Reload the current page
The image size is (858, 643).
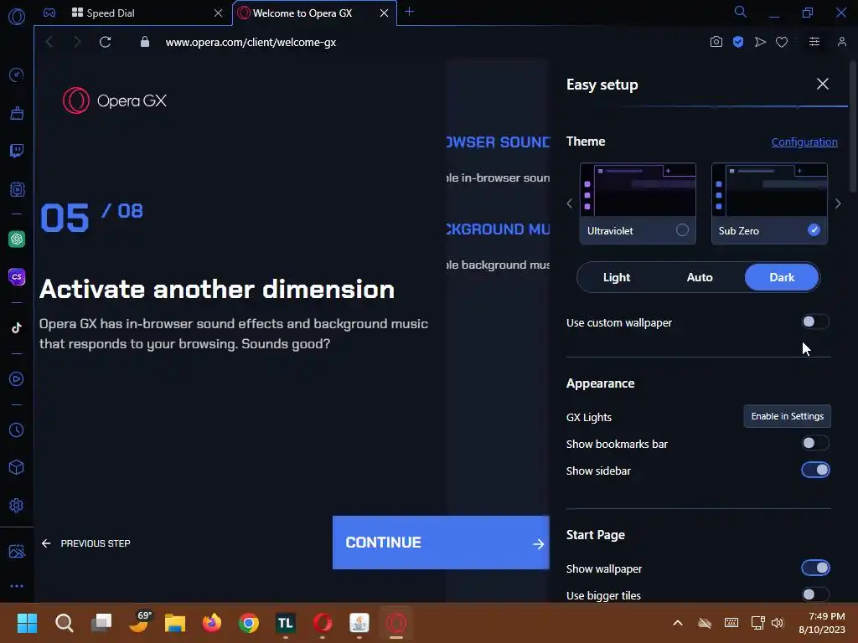[x=105, y=42]
